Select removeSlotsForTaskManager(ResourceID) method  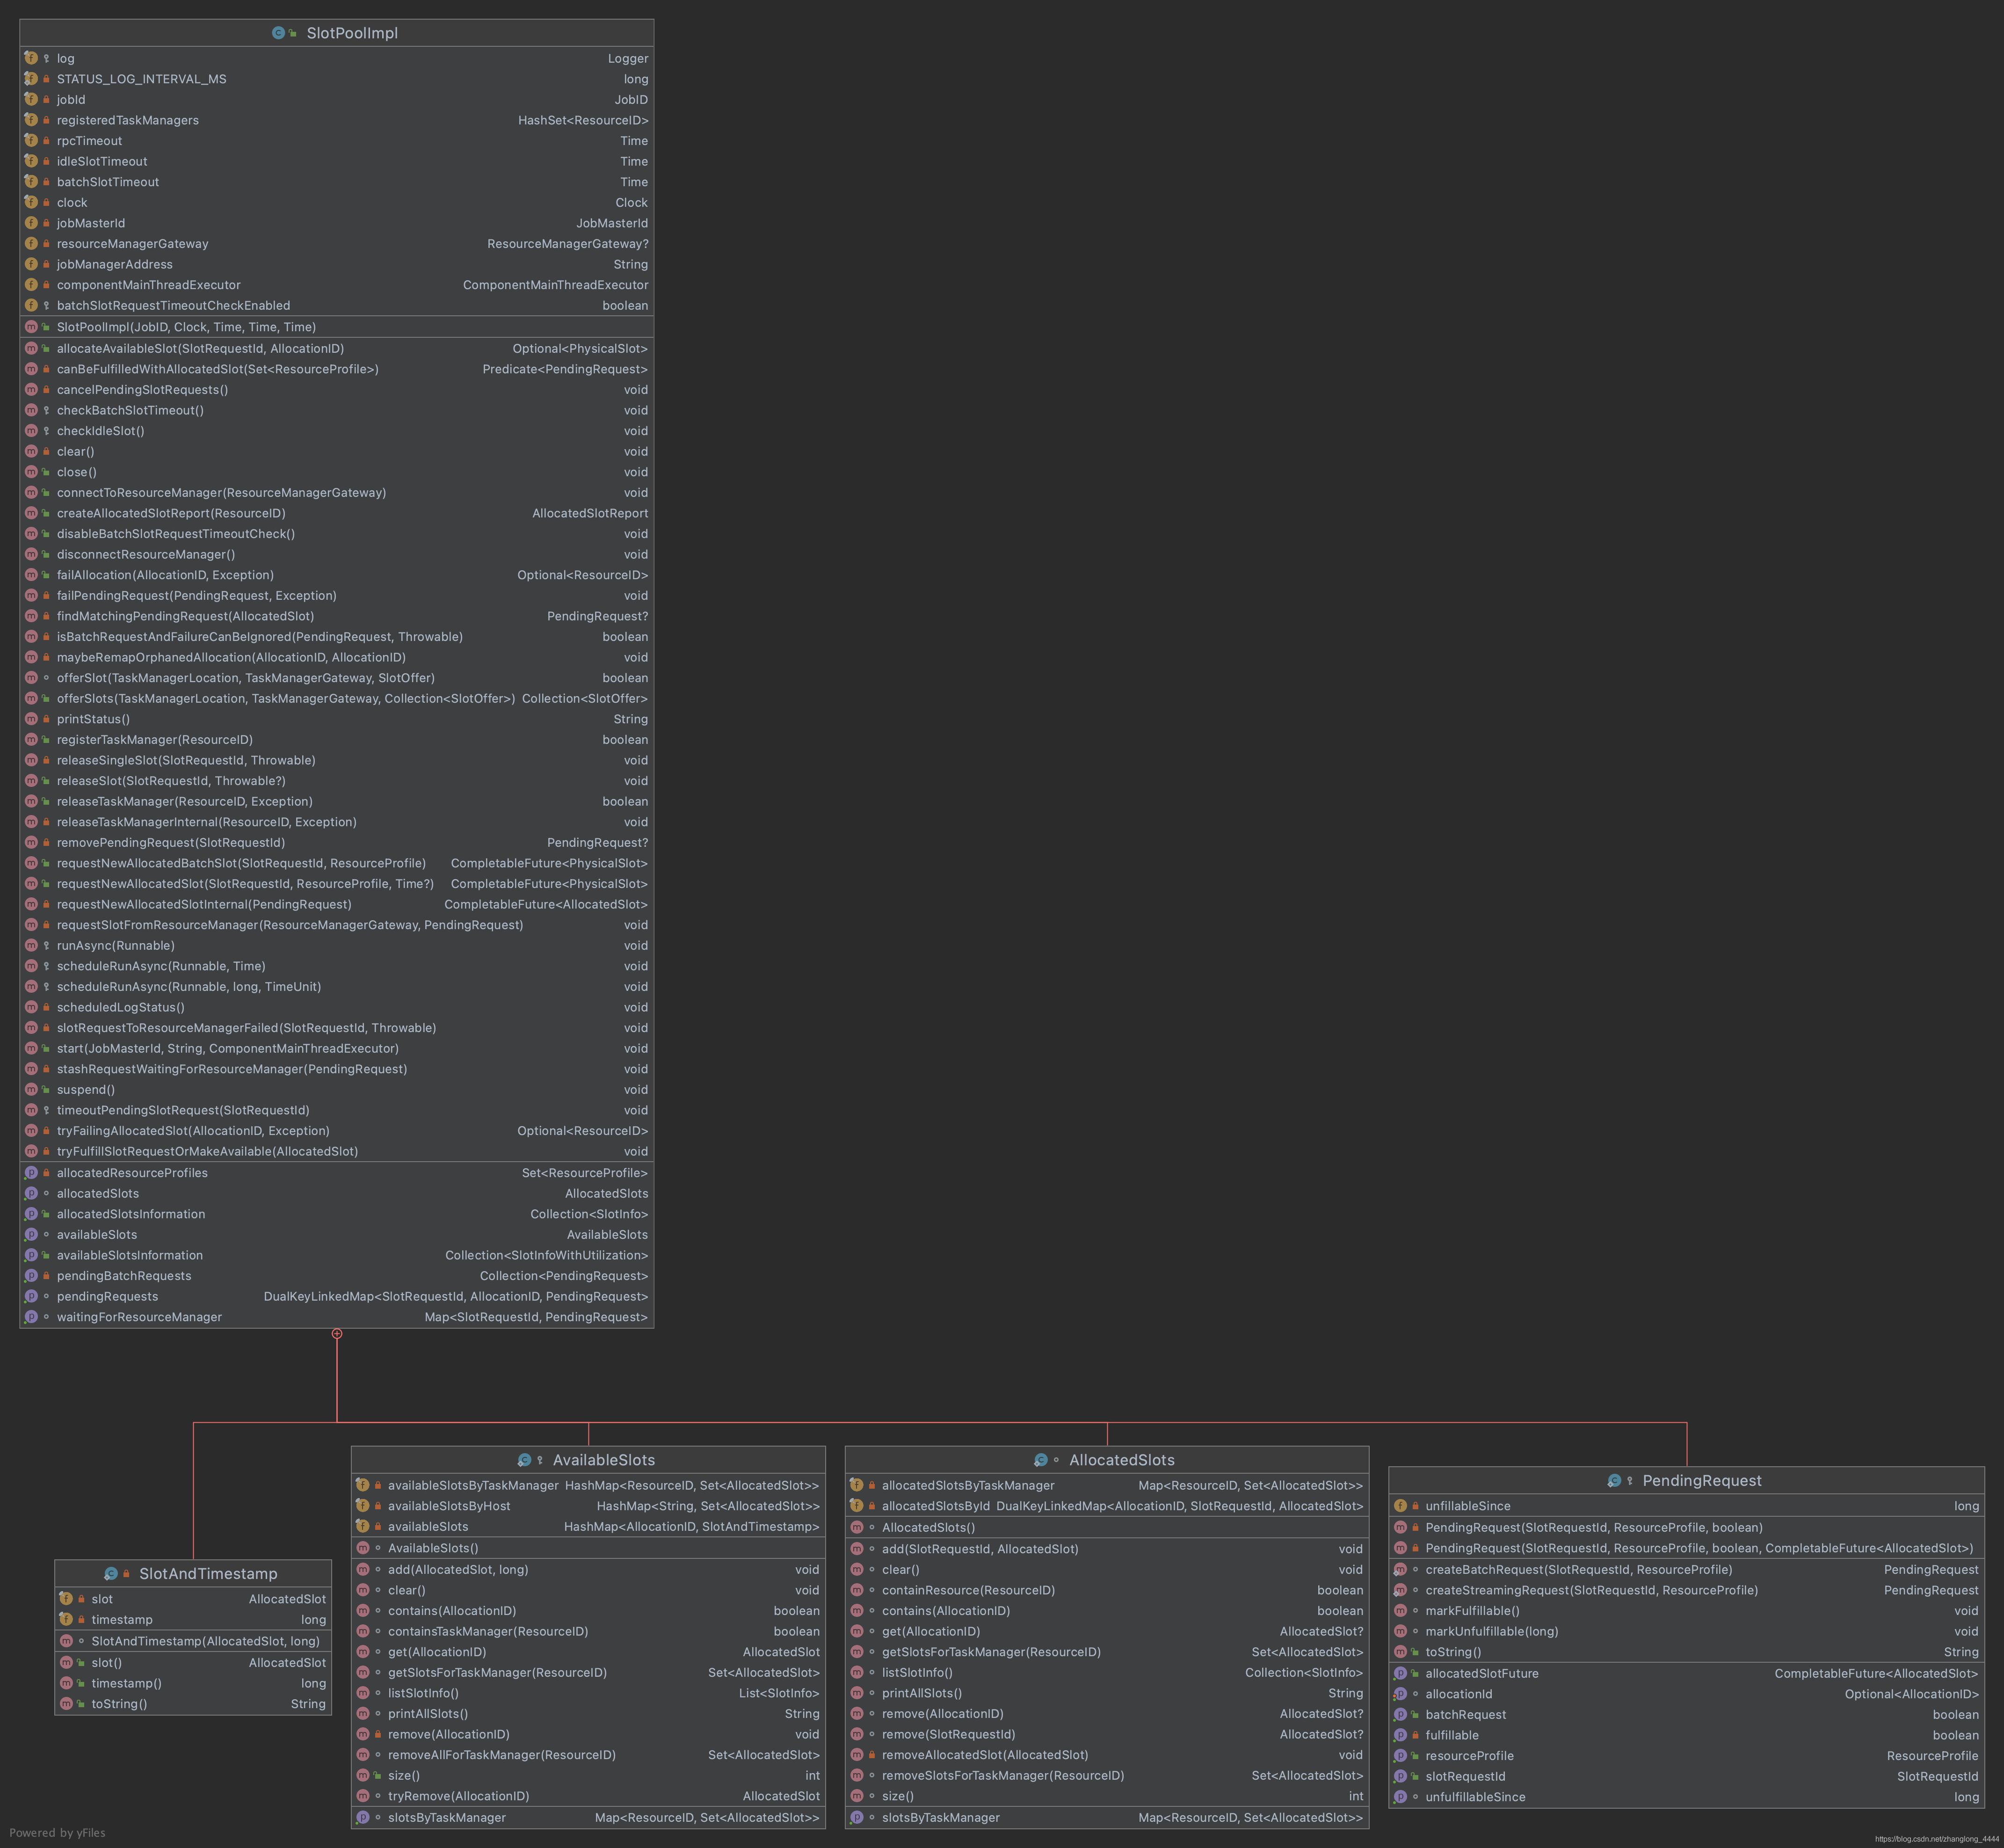(x=1107, y=1776)
